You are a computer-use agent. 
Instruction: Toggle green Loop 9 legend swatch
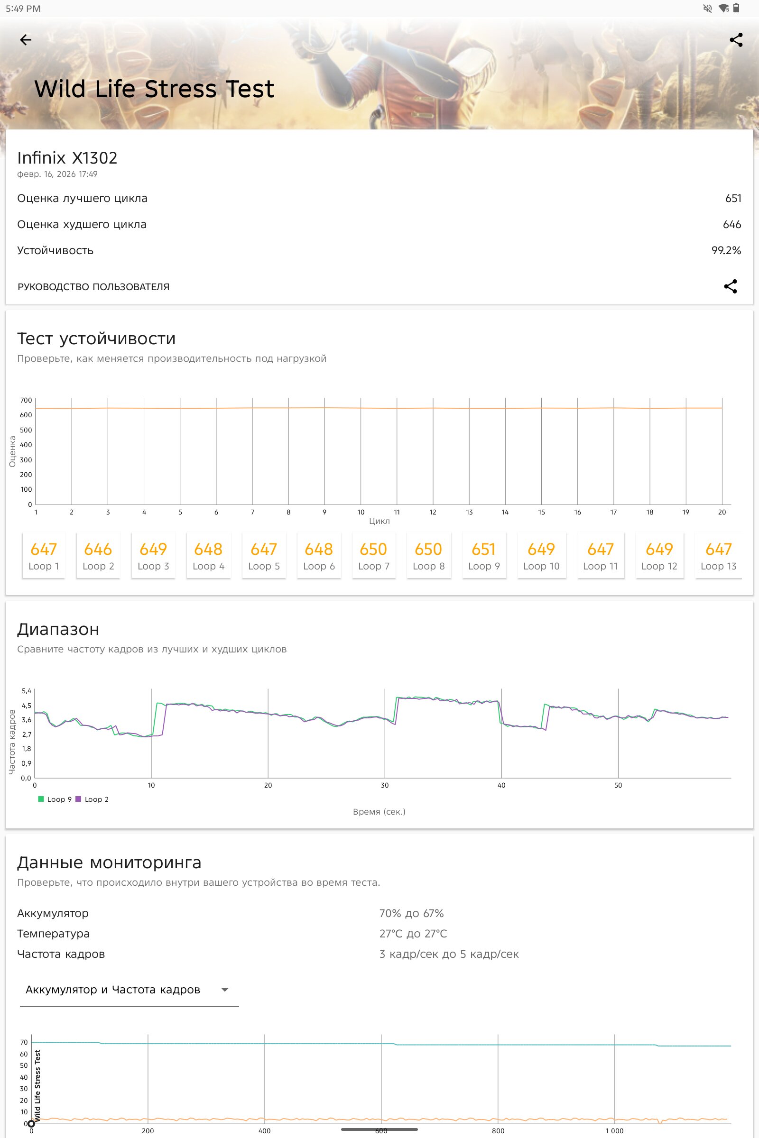41,799
